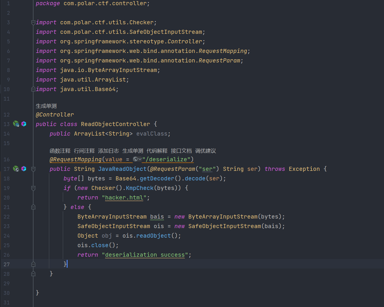
Task: Click line number 30 in the gutter
Action: coord(7,293)
